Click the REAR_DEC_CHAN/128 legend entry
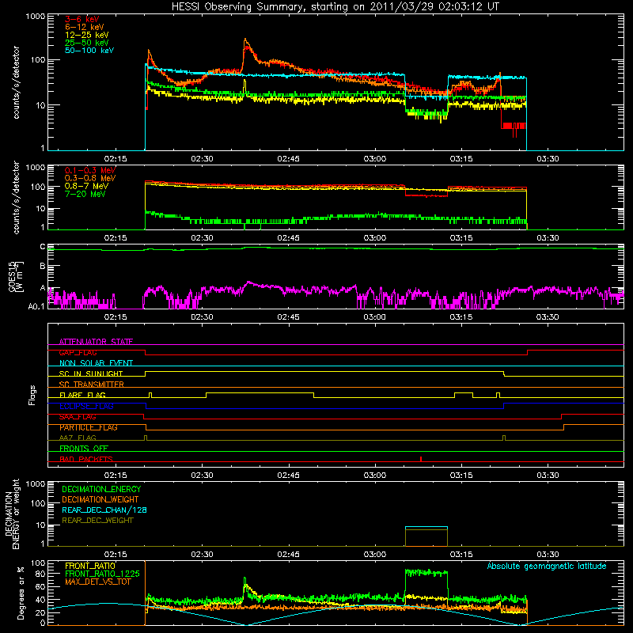The height and width of the screenshot is (633, 633). 104,510
